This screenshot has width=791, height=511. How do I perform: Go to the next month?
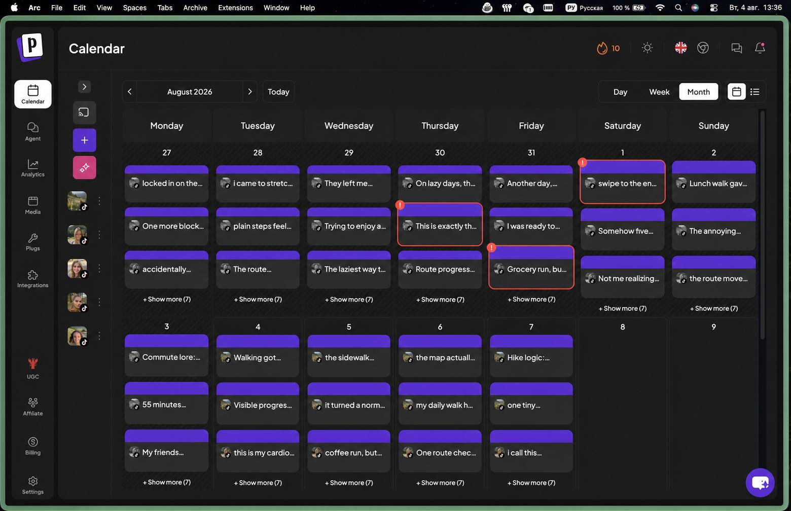pos(249,92)
